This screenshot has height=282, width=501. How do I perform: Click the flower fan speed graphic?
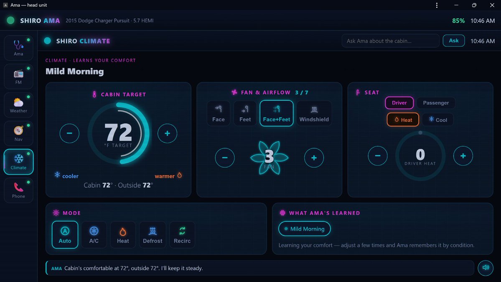270,157
